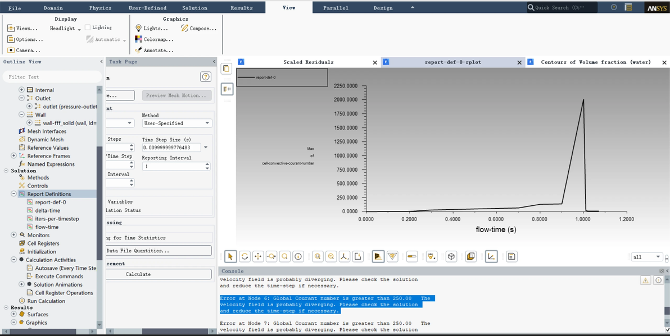This screenshot has height=336, width=670.
Task: Open the Headlight dropdown
Action: (x=65, y=29)
